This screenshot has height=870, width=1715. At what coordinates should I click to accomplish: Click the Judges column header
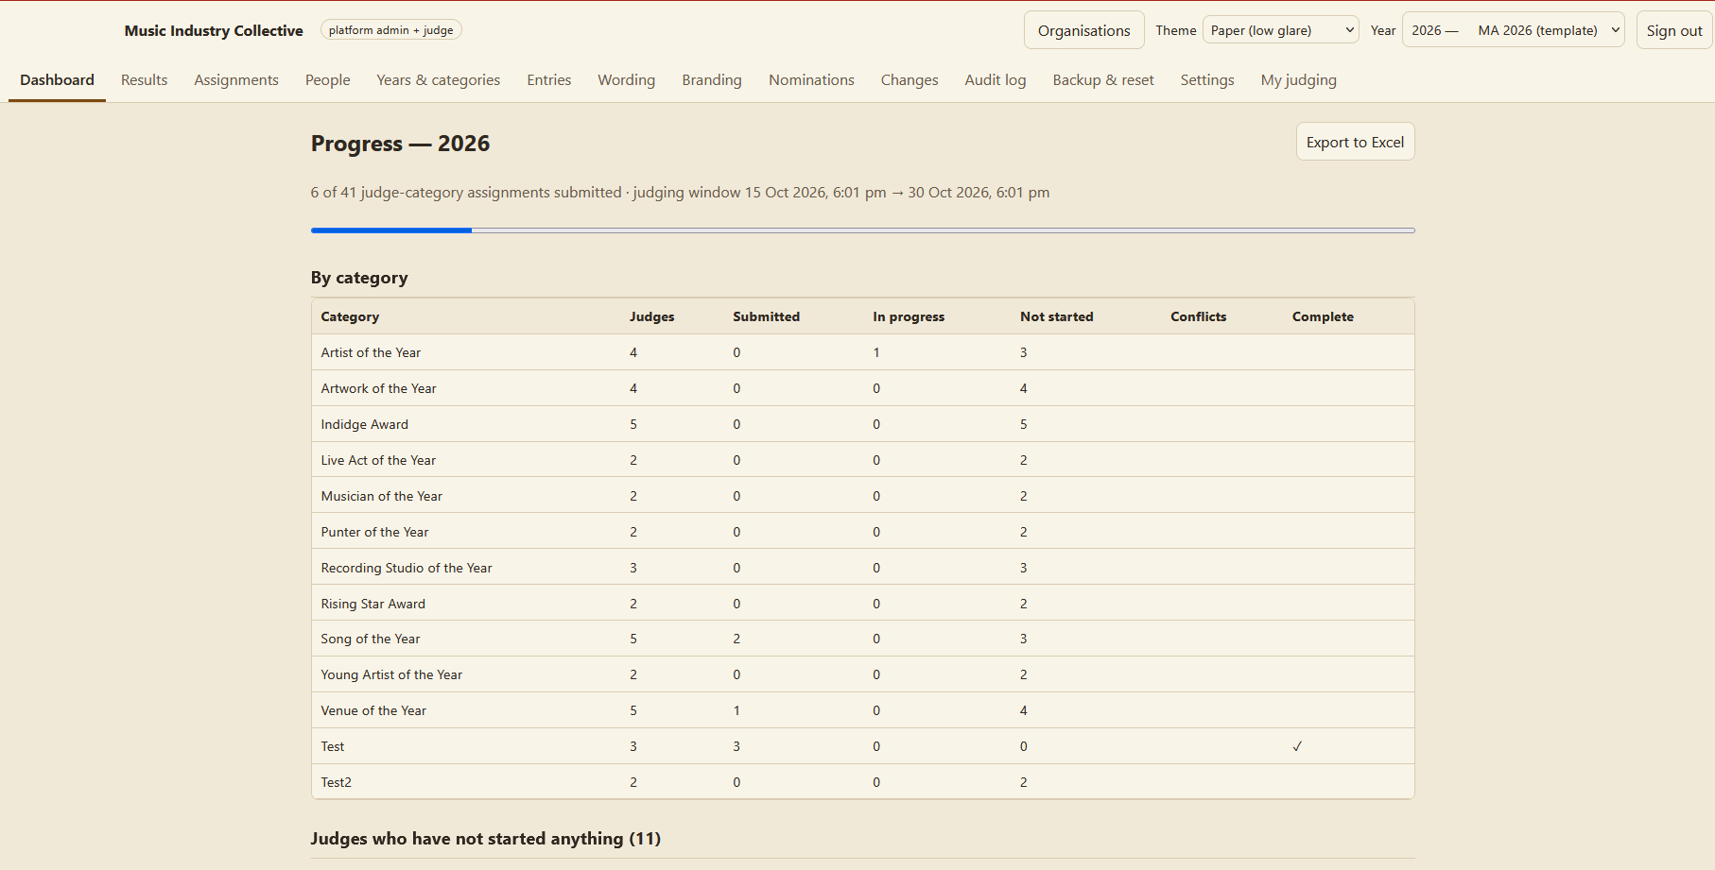point(652,316)
